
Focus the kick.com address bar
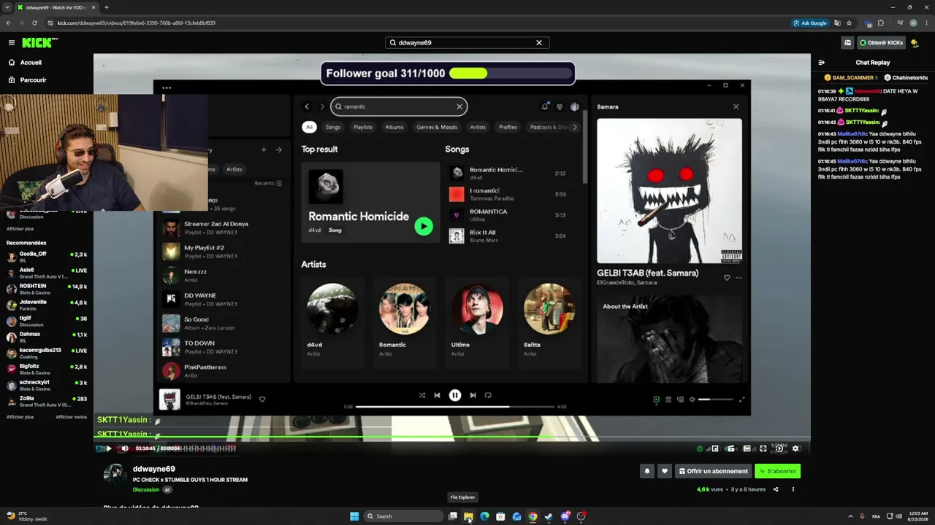click(416, 23)
